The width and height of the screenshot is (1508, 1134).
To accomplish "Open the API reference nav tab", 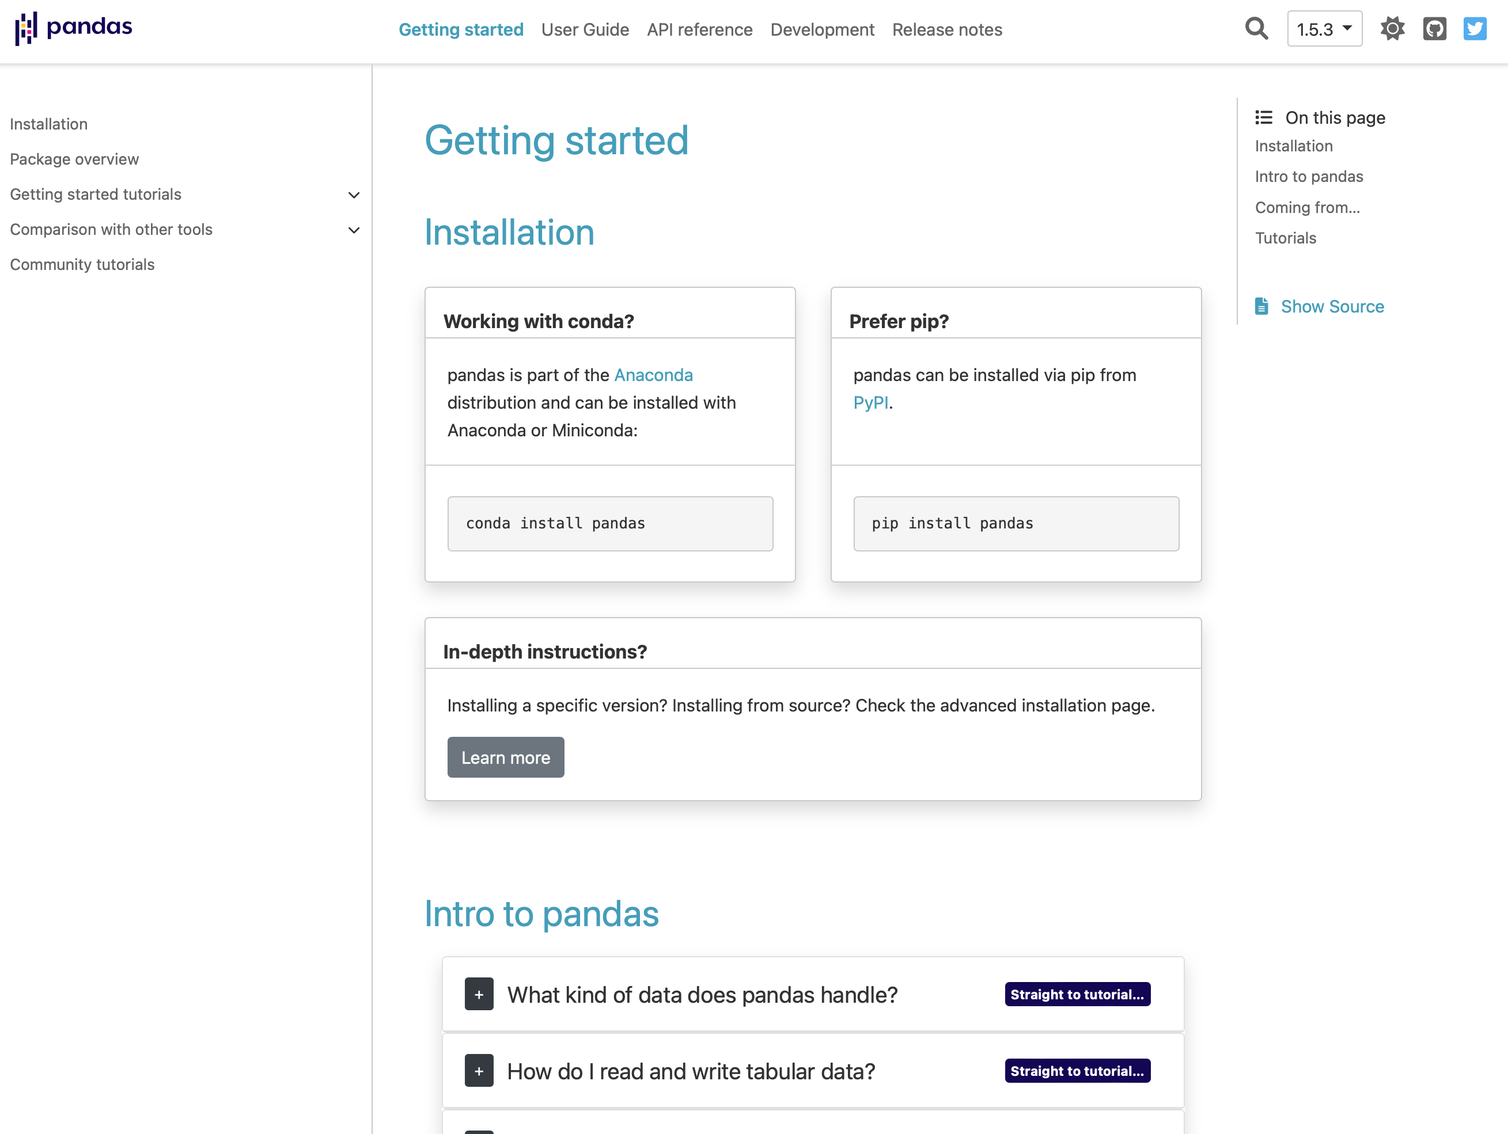I will pyautogui.click(x=699, y=29).
